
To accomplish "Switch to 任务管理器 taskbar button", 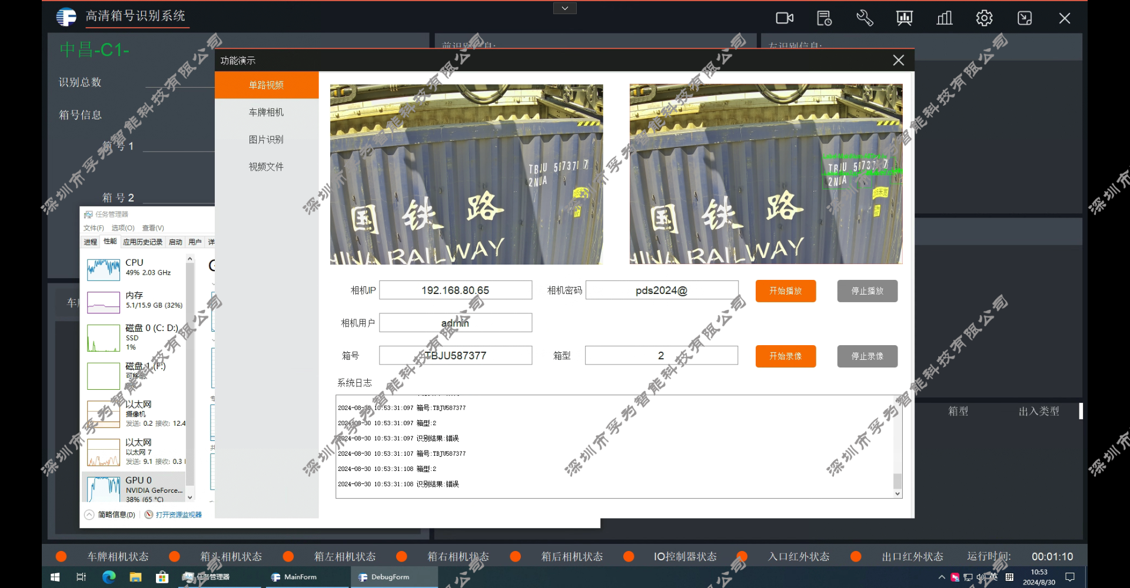I will tap(220, 577).
